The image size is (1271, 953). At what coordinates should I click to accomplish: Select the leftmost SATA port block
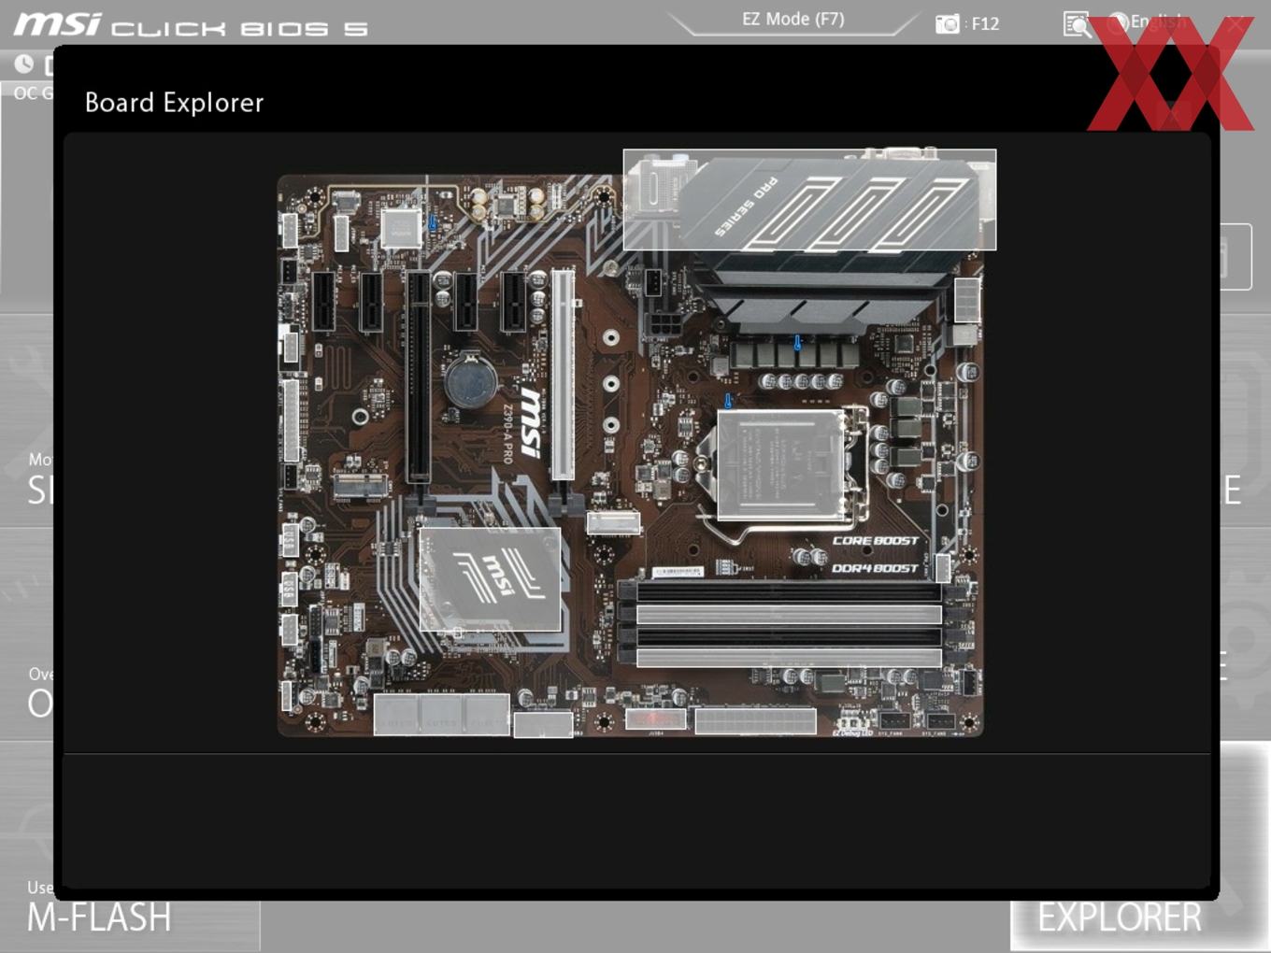pyautogui.click(x=396, y=714)
